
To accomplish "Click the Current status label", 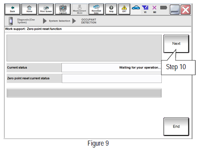I will 17,68.
